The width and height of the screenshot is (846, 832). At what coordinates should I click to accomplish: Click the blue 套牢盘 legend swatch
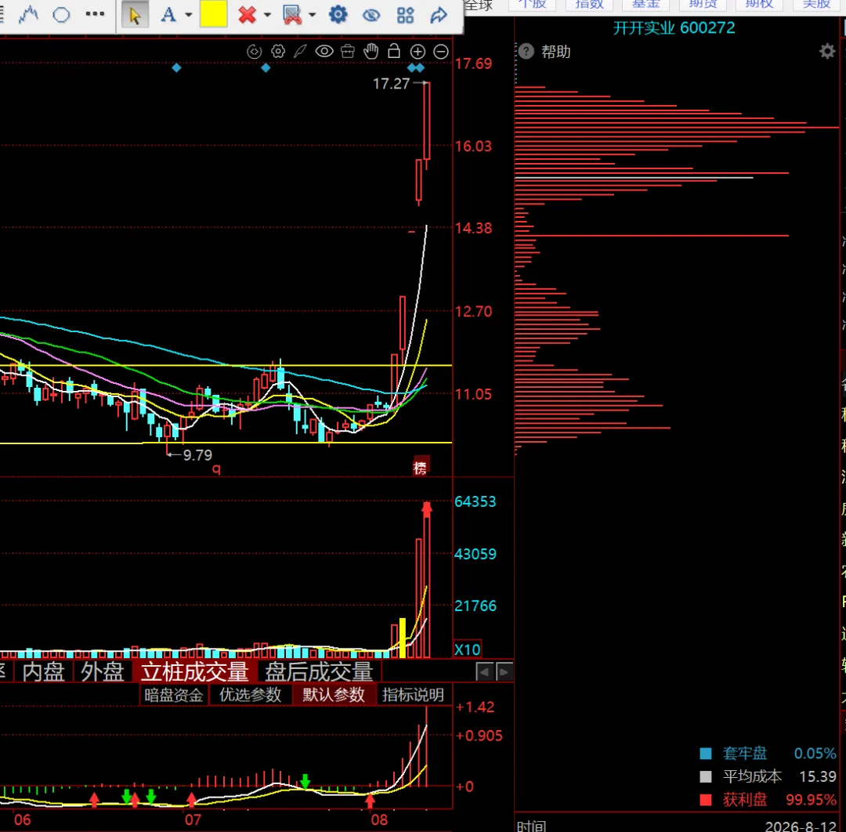tap(705, 753)
